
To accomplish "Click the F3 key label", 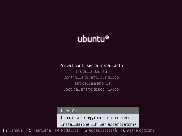I will point(29,130).
